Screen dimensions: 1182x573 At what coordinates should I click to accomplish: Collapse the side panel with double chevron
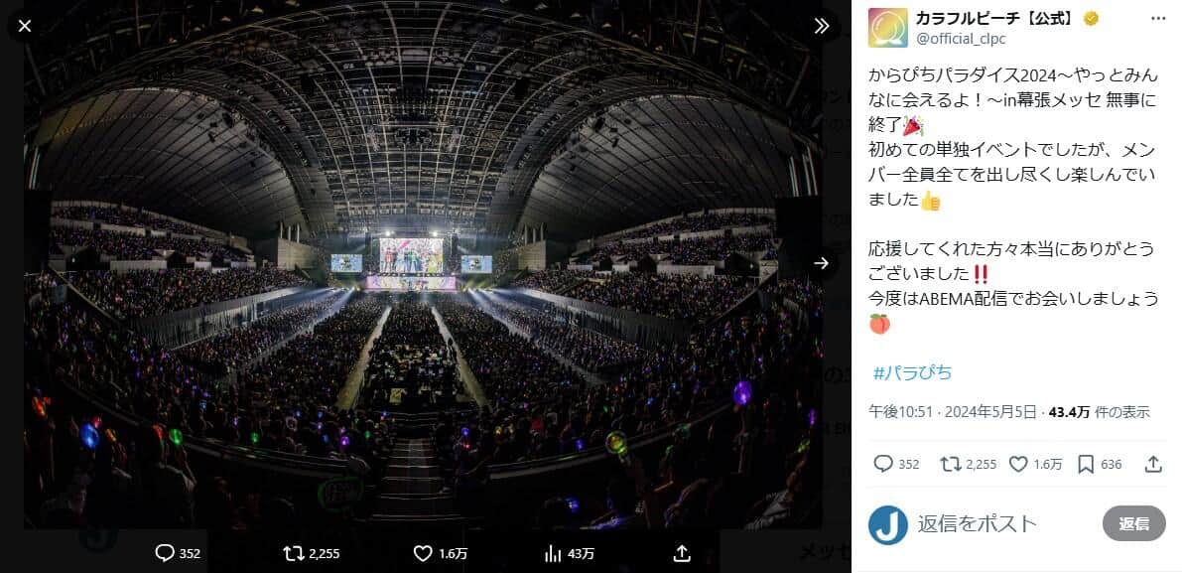click(x=821, y=26)
